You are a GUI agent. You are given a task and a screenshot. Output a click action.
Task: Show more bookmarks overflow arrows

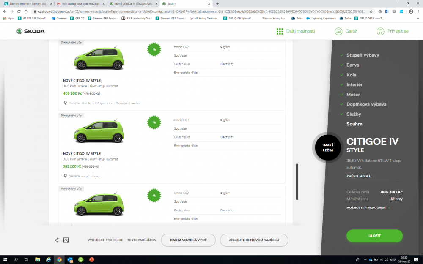418,19
